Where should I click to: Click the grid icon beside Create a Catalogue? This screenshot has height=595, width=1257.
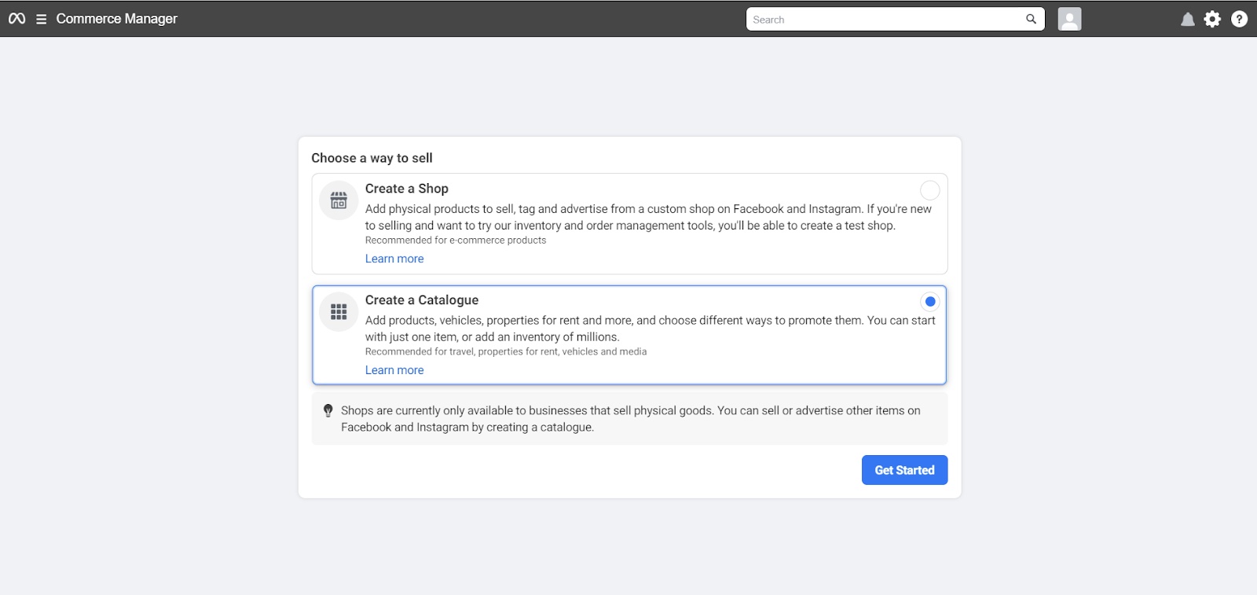tap(339, 312)
